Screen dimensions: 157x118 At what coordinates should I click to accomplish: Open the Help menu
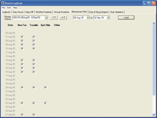15,8
